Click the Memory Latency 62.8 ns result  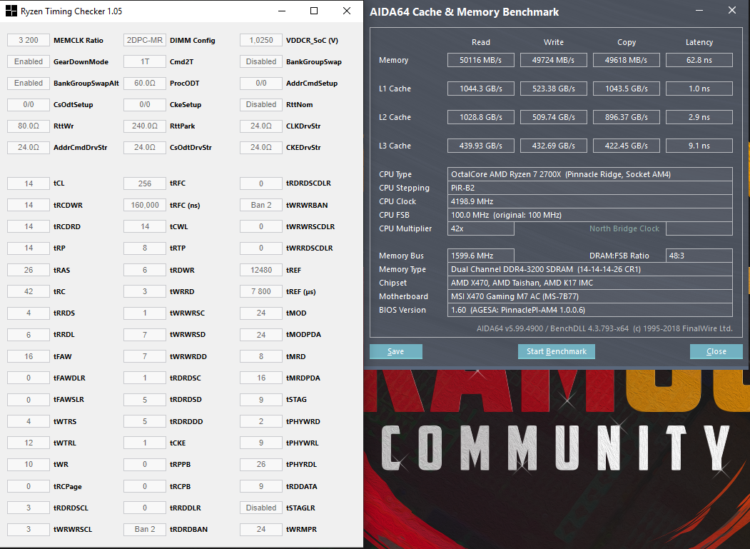click(x=699, y=60)
